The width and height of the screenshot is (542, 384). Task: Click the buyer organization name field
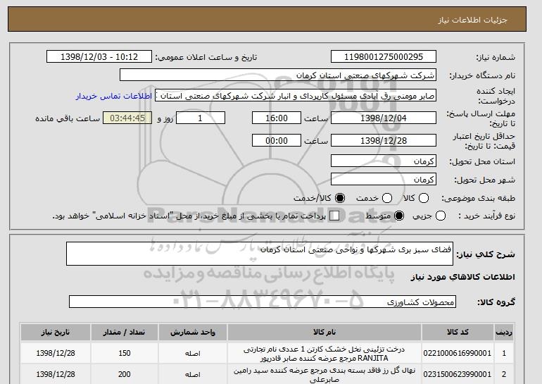coord(278,75)
